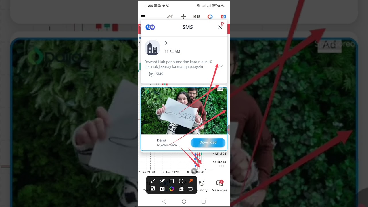368x207 pixels.
Task: Select the mosaic blur pen tool
Action: 162,181
